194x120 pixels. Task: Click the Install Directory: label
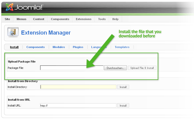[17, 87]
